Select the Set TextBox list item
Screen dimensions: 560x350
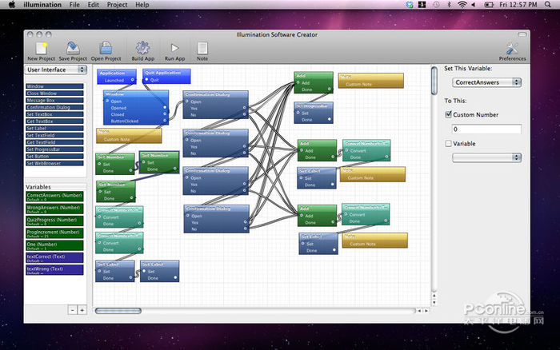click(x=54, y=114)
